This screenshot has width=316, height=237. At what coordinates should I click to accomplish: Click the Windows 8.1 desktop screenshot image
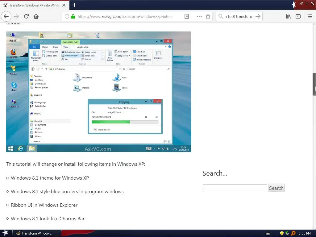[99, 92]
